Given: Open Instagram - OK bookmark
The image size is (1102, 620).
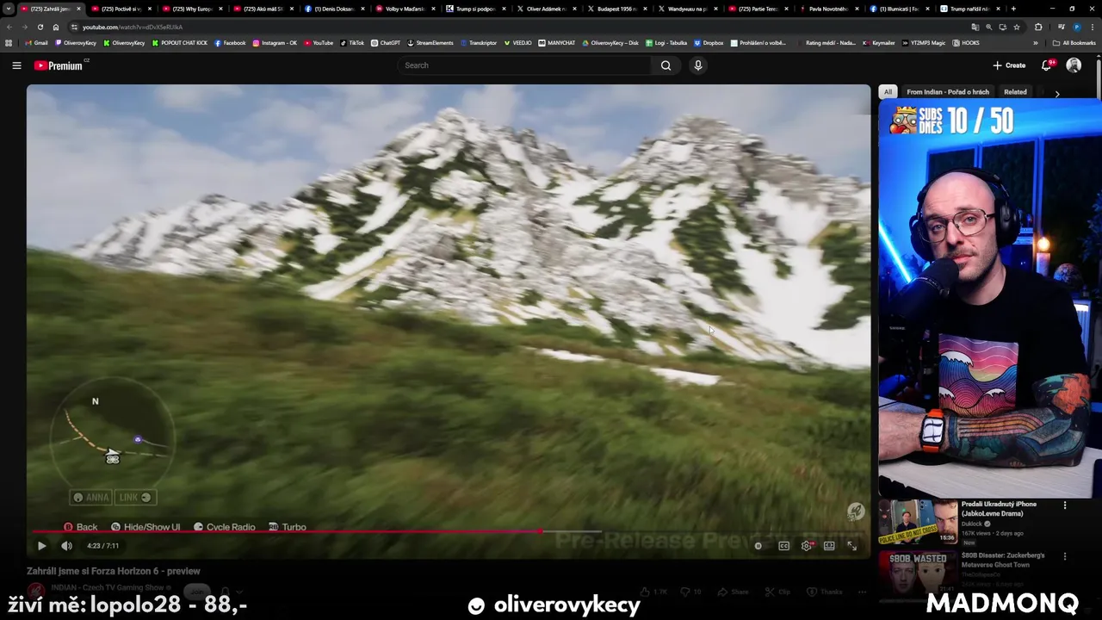Looking at the screenshot, I should coord(275,42).
